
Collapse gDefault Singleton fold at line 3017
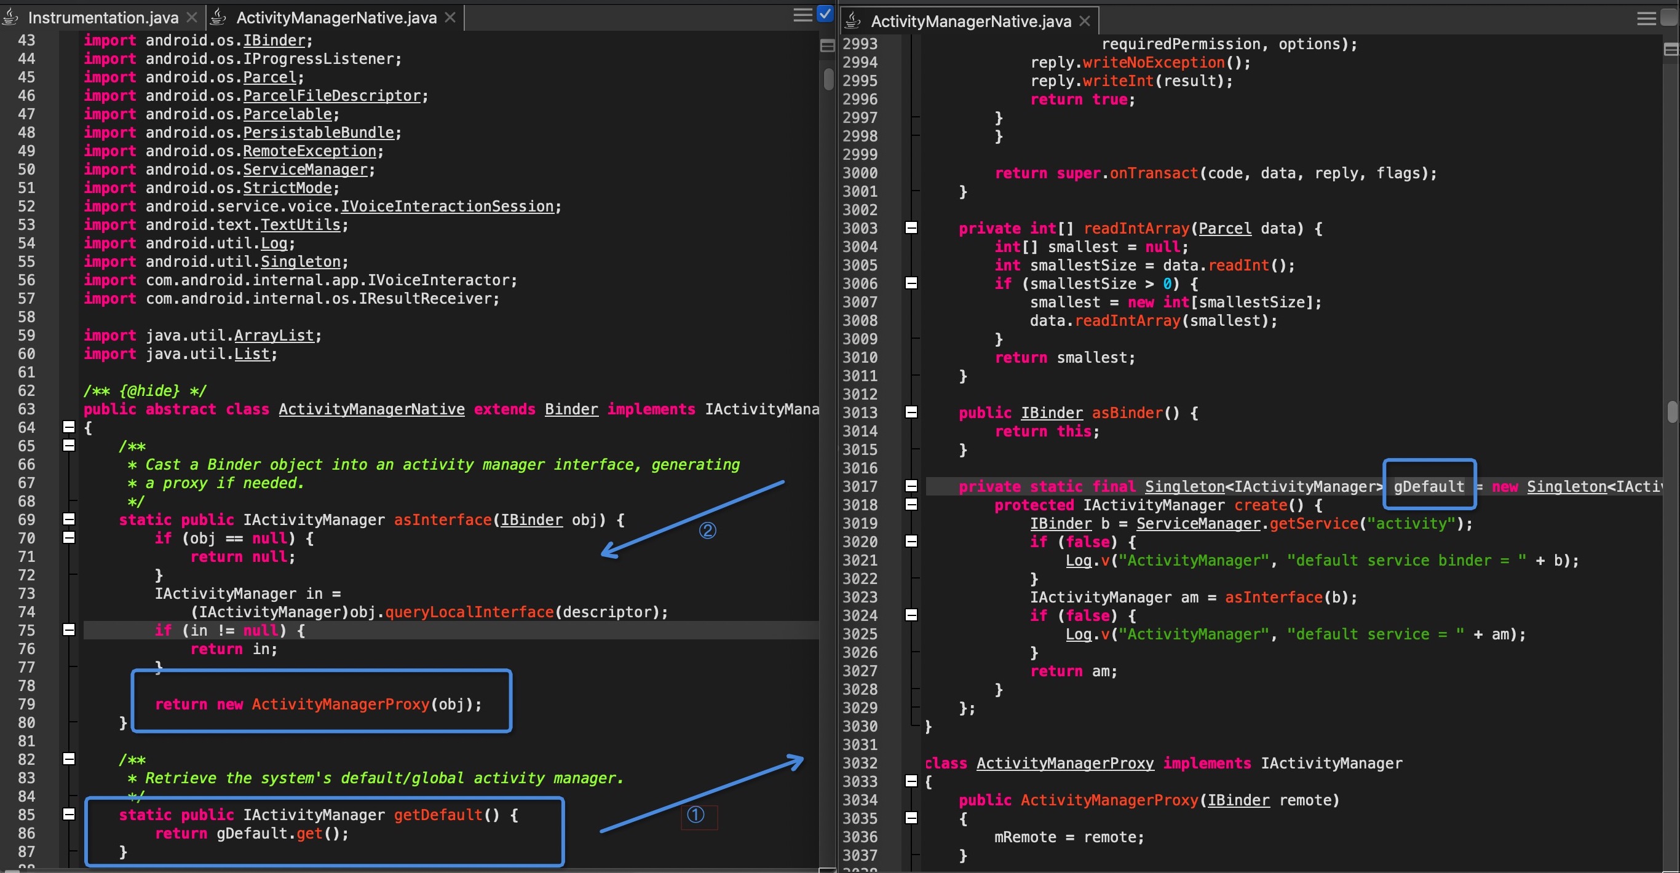tap(912, 486)
